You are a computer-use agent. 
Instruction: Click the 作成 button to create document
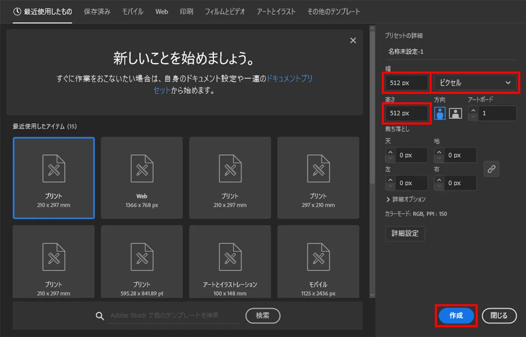[x=456, y=315]
